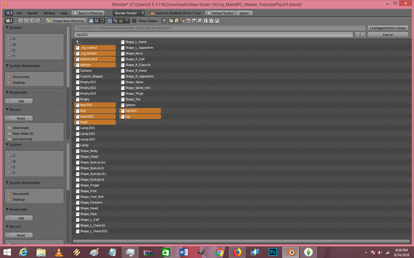Move up to parent directory icon
The image size is (414, 258).
click(x=32, y=20)
